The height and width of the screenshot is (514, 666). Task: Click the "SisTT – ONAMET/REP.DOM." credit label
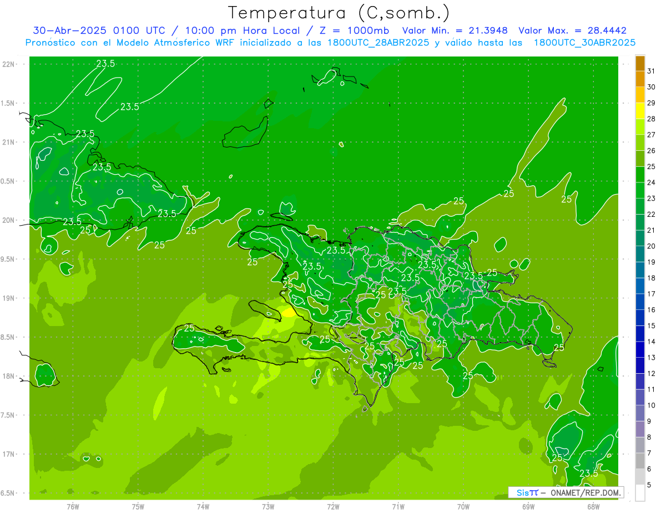coord(566,492)
